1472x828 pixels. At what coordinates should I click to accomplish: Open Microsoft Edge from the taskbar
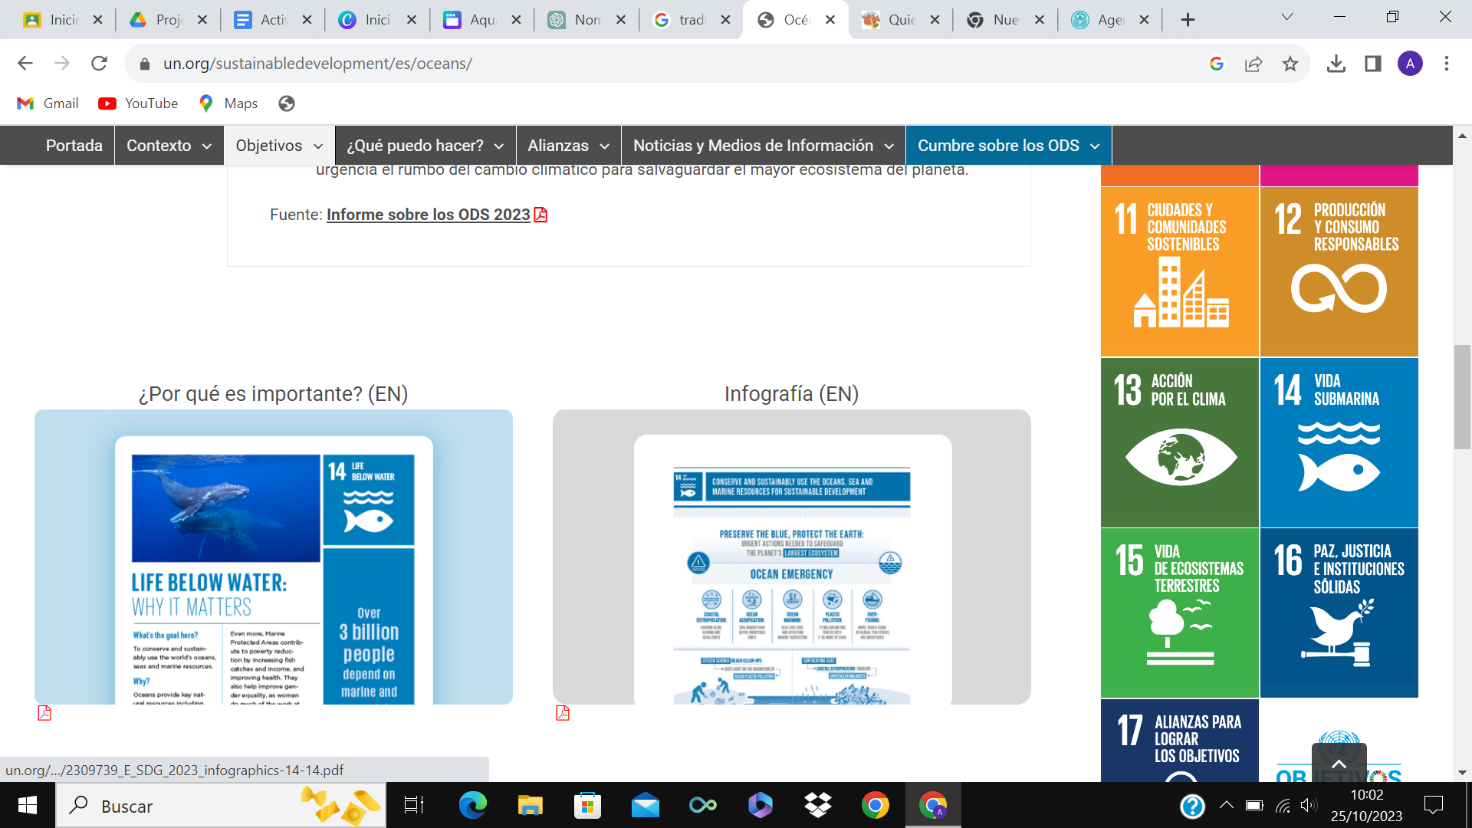(472, 806)
